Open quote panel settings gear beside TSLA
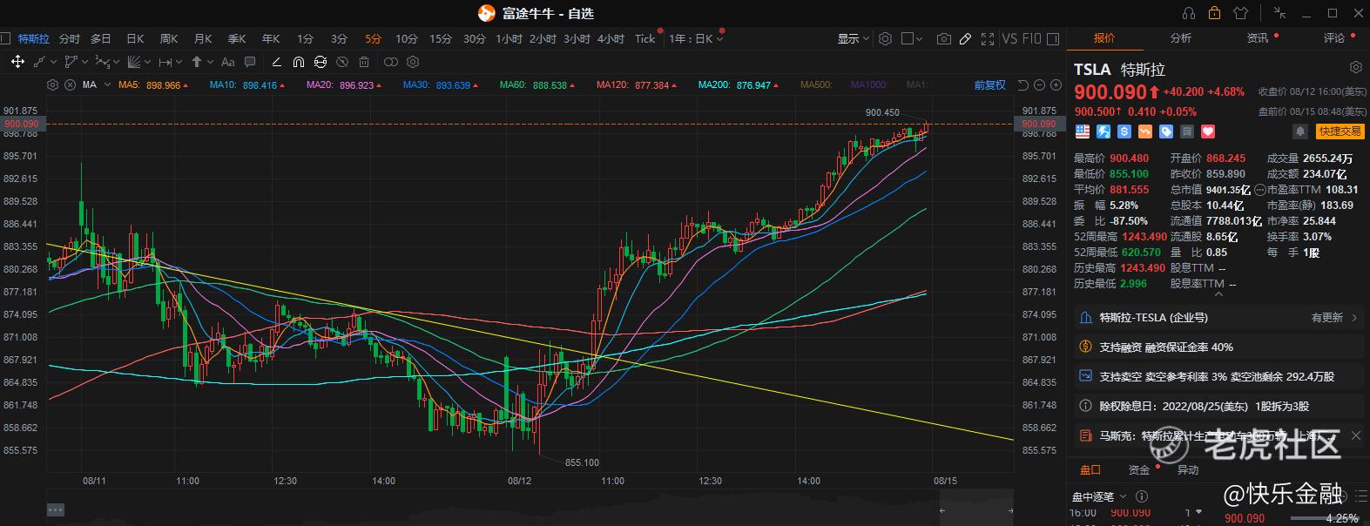 [x=1355, y=67]
